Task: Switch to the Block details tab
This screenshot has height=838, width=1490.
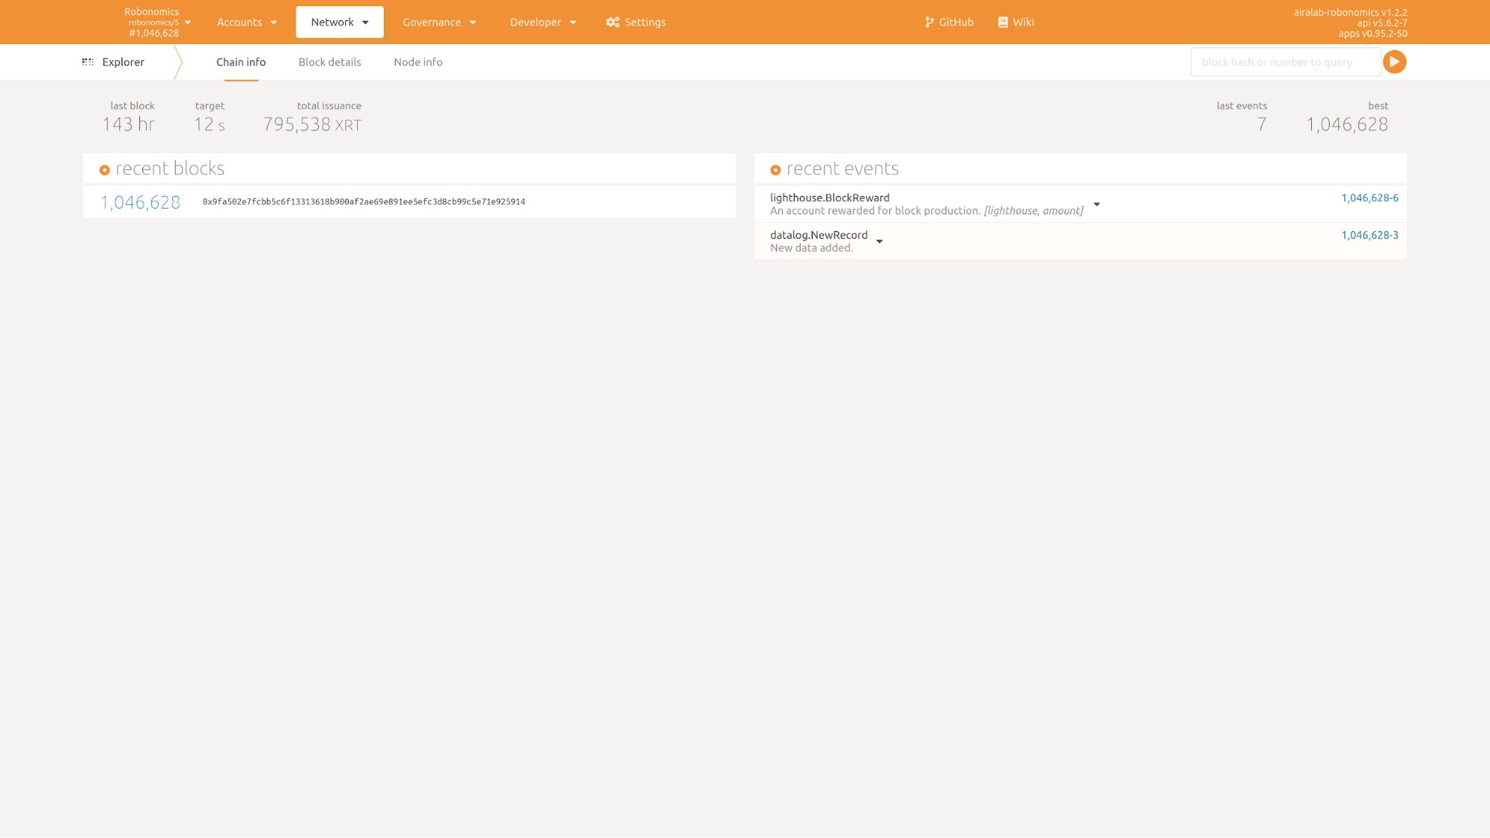Action: [x=329, y=62]
